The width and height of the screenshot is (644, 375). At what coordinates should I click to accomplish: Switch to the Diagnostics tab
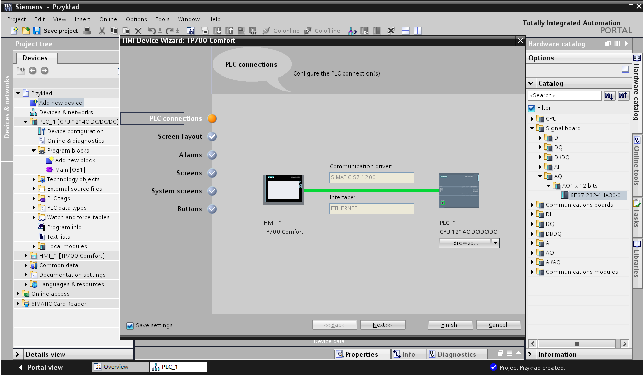[457, 354]
